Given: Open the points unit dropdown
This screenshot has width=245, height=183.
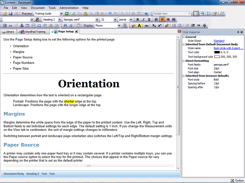Looking at the screenshot, I should pos(131,19).
